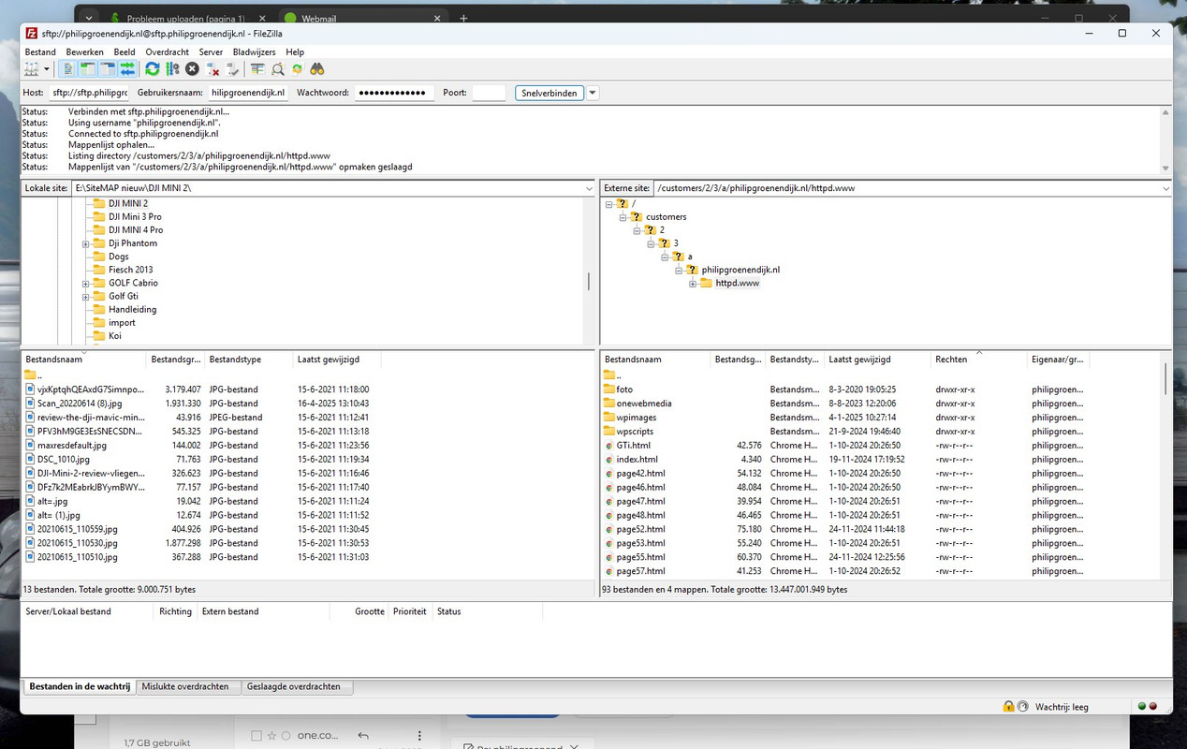Open the Snelverbinden history dropdown arrow
The image size is (1187, 749).
pyautogui.click(x=593, y=93)
